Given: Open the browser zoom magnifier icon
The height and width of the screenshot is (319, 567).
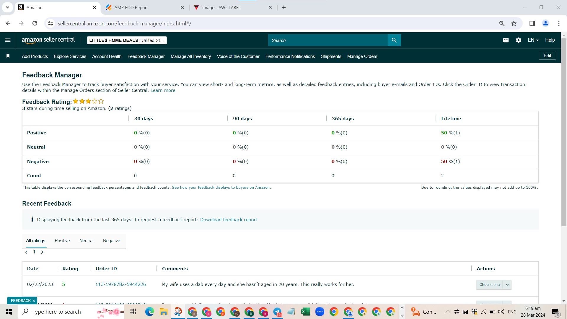Looking at the screenshot, I should 502,23.
